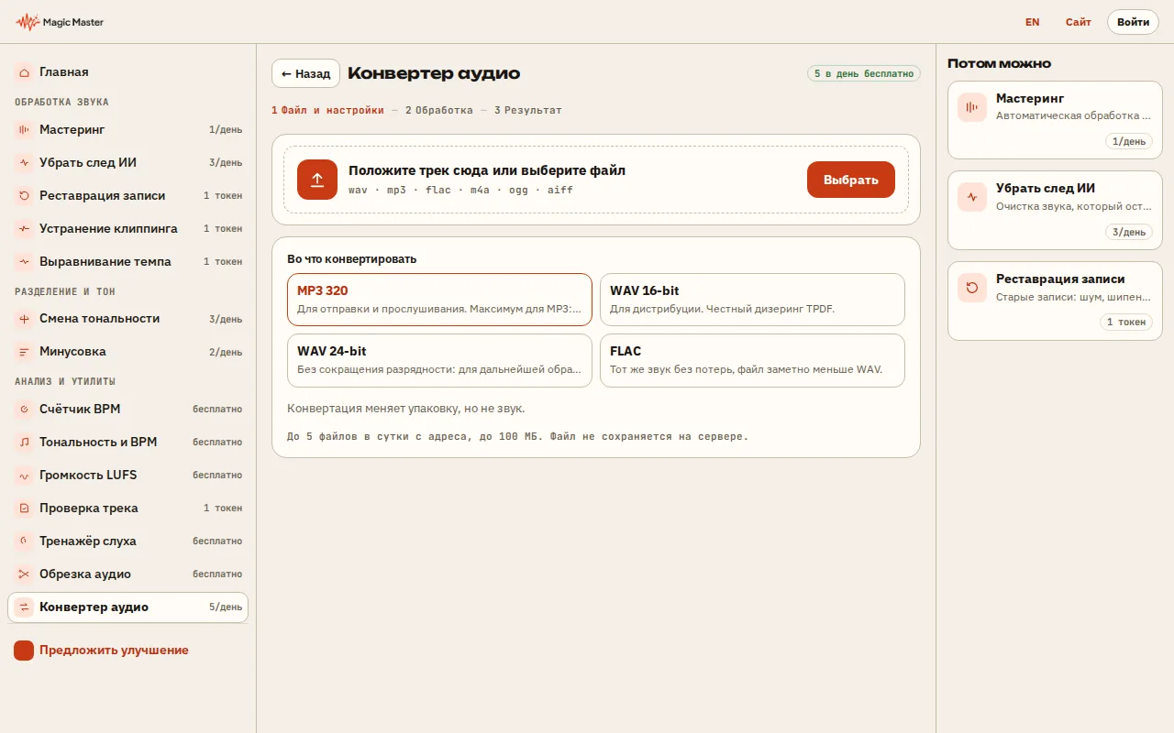The image size is (1174, 733).
Task: Go to step 3 Результат
Action: tap(528, 111)
